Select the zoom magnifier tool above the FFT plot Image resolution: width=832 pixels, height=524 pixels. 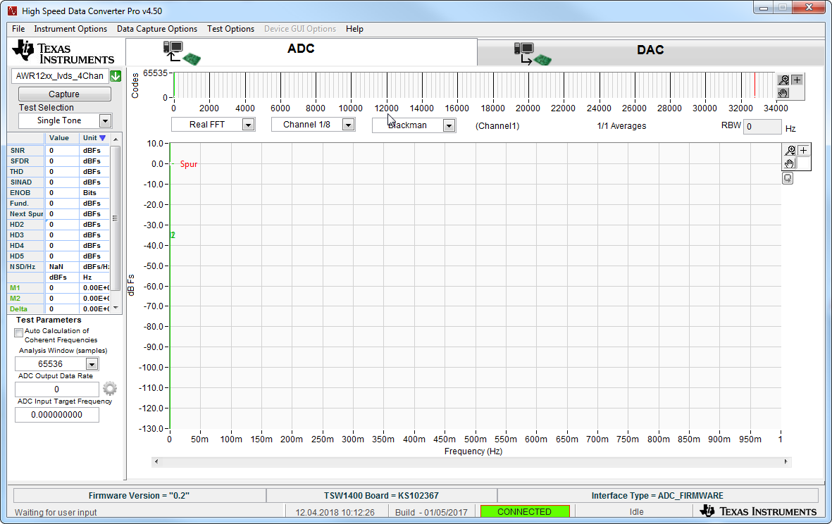click(790, 149)
